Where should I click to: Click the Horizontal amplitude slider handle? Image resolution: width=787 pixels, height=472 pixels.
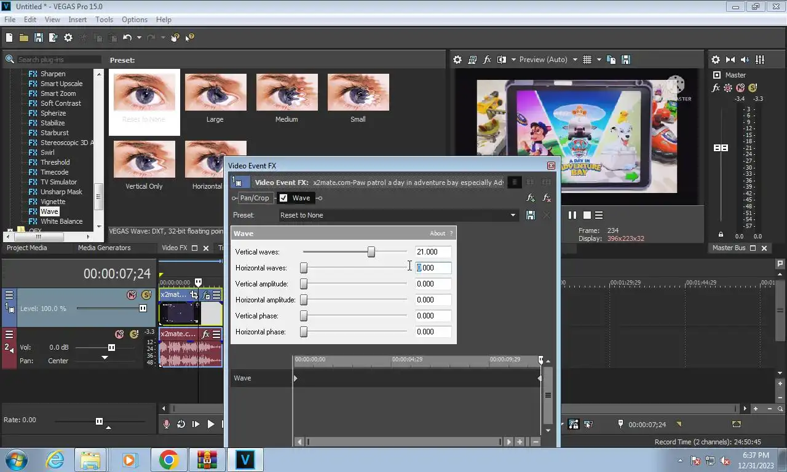[x=304, y=300]
